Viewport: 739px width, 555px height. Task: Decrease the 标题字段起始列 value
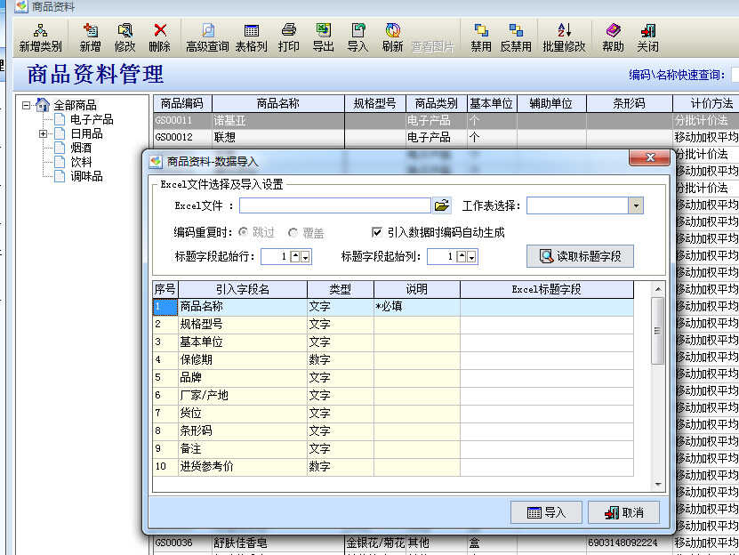click(471, 257)
